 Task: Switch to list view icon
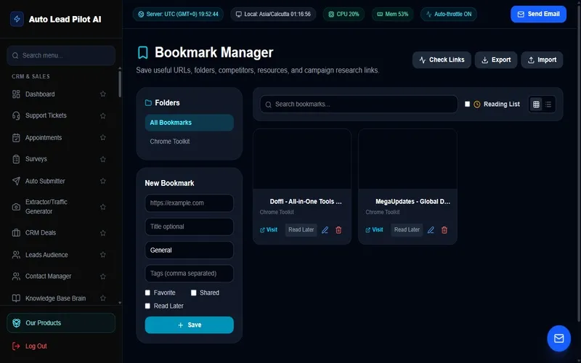[548, 105]
